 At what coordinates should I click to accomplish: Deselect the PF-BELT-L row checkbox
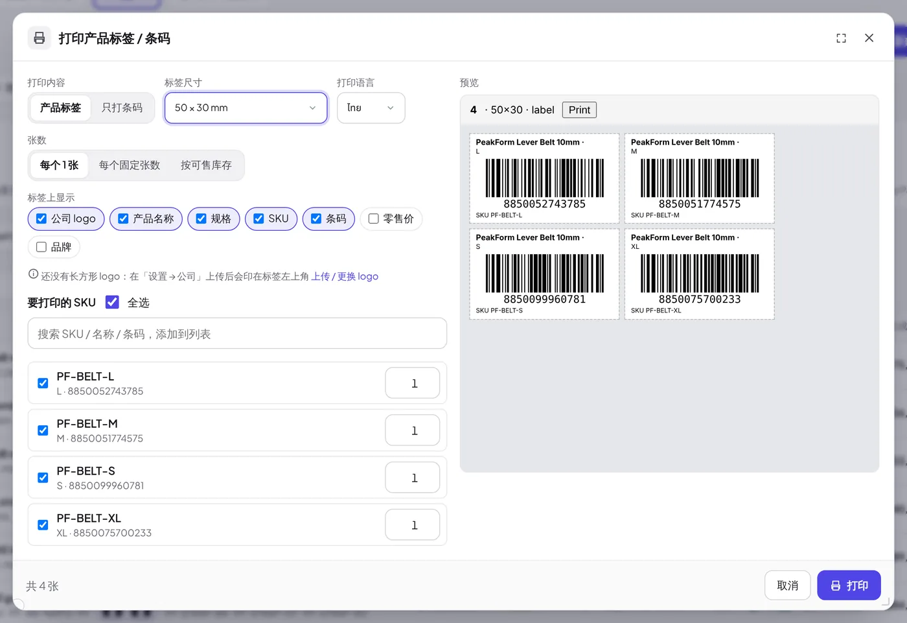coord(43,383)
